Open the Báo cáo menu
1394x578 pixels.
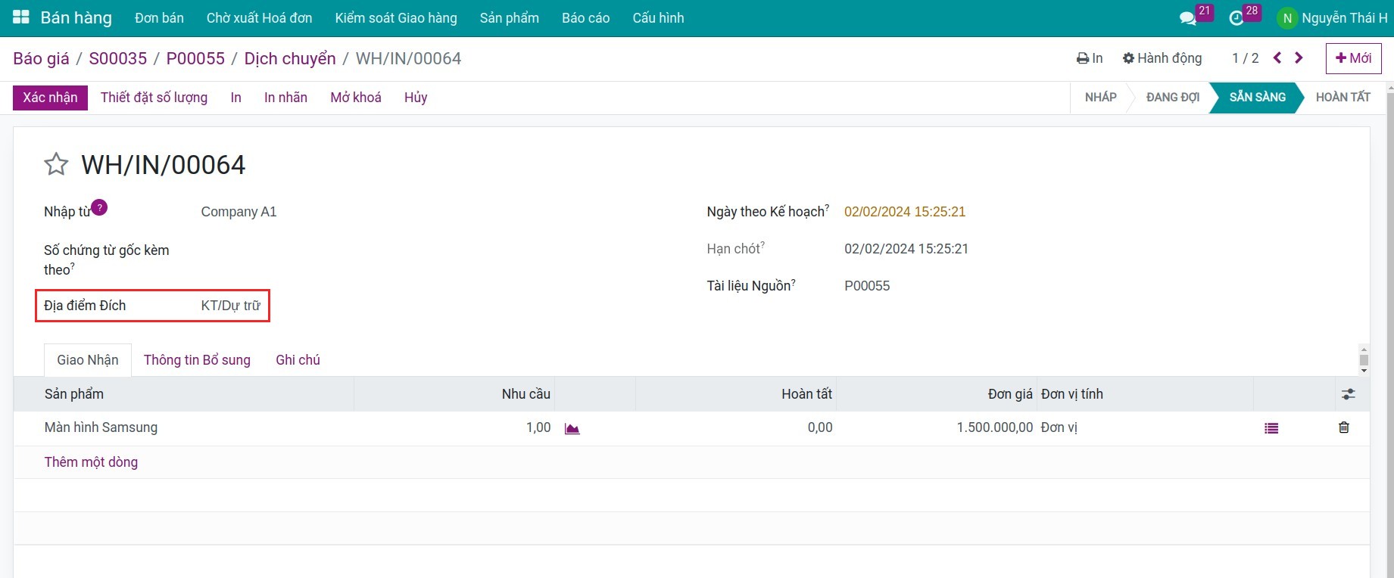(585, 18)
